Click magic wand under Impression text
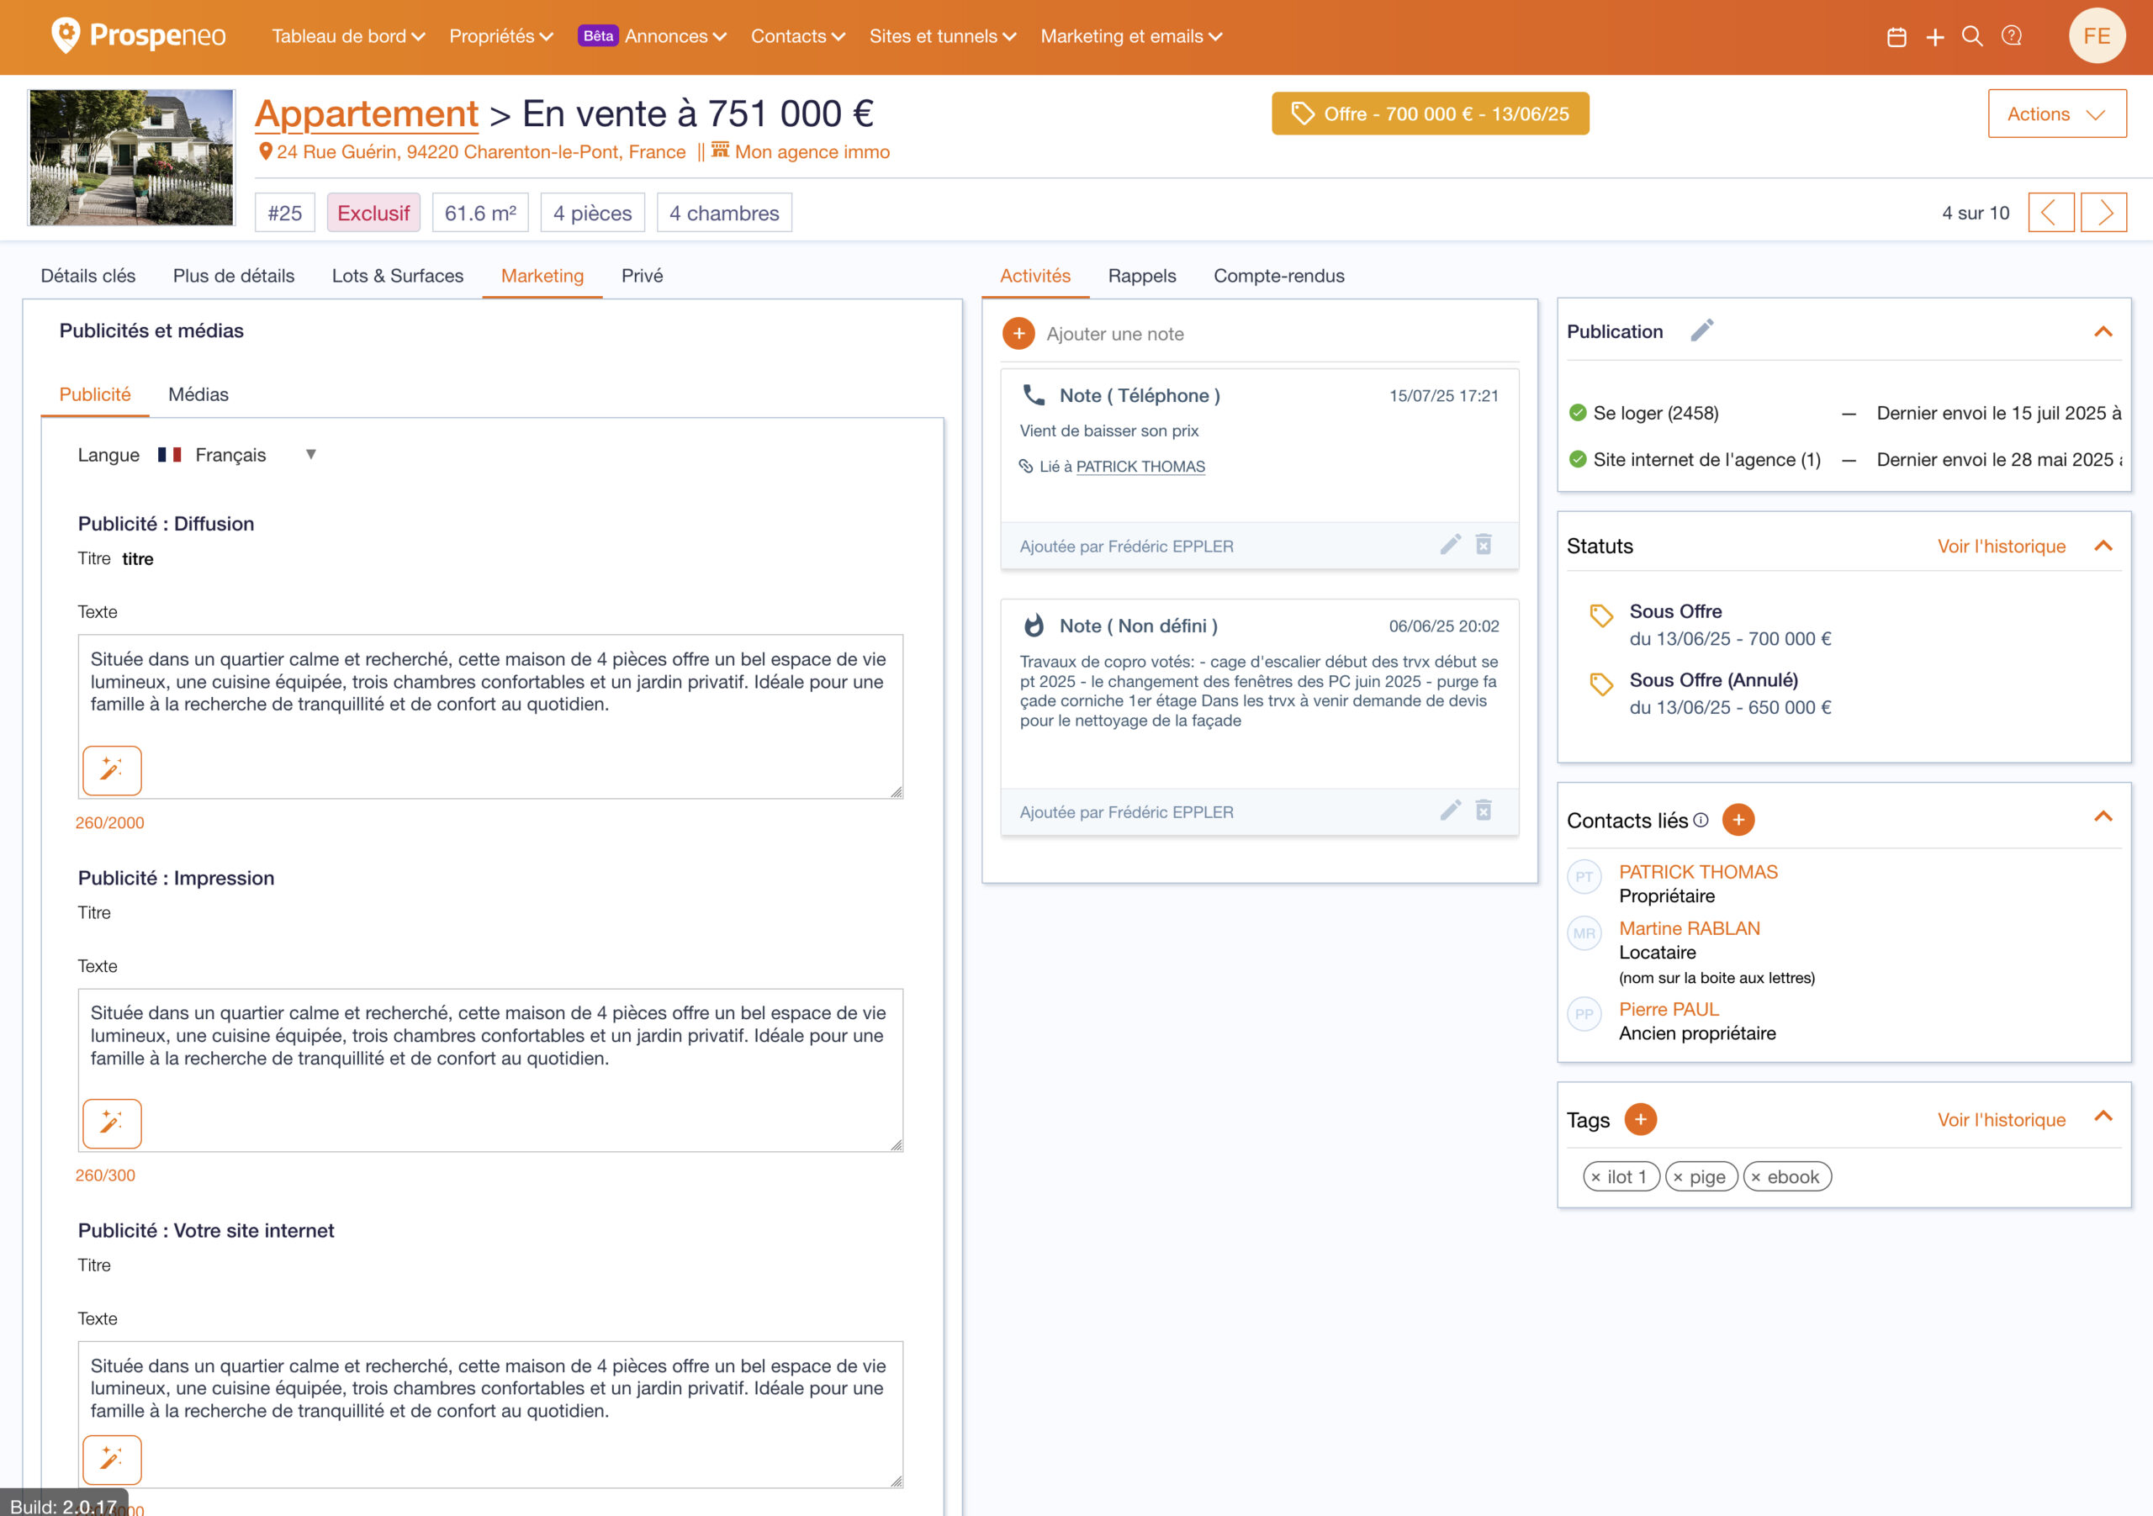The image size is (2153, 1516). (x=112, y=1123)
